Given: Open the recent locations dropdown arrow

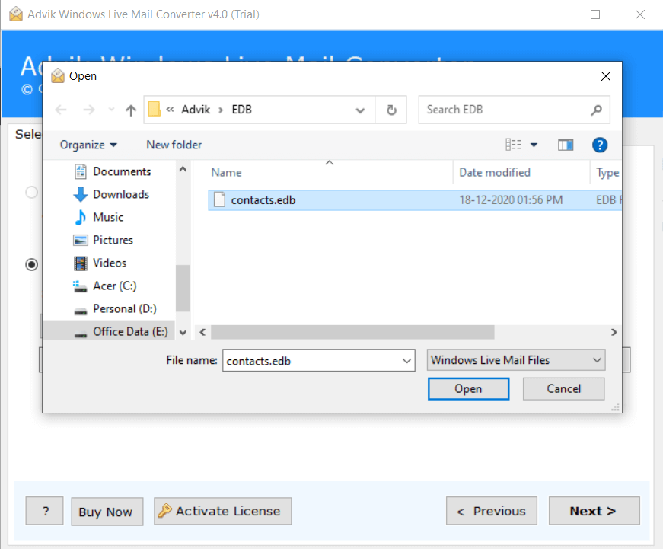Looking at the screenshot, I should (111, 110).
